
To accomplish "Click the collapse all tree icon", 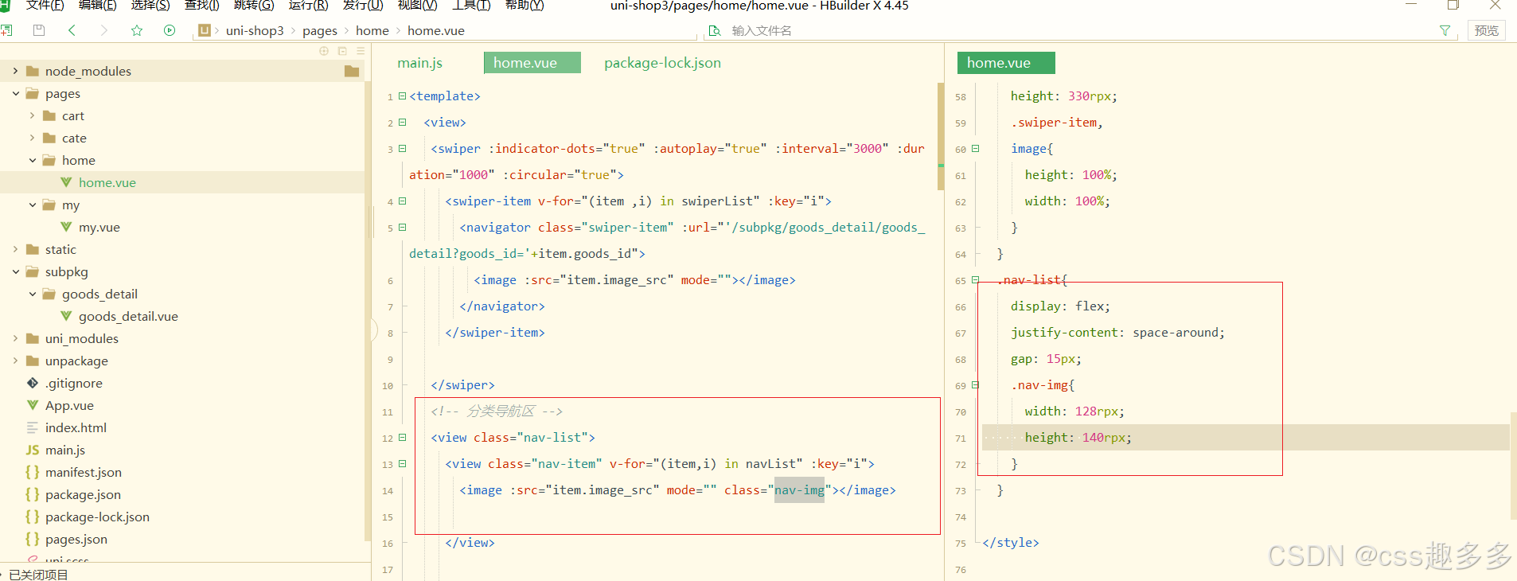I will pyautogui.click(x=342, y=50).
